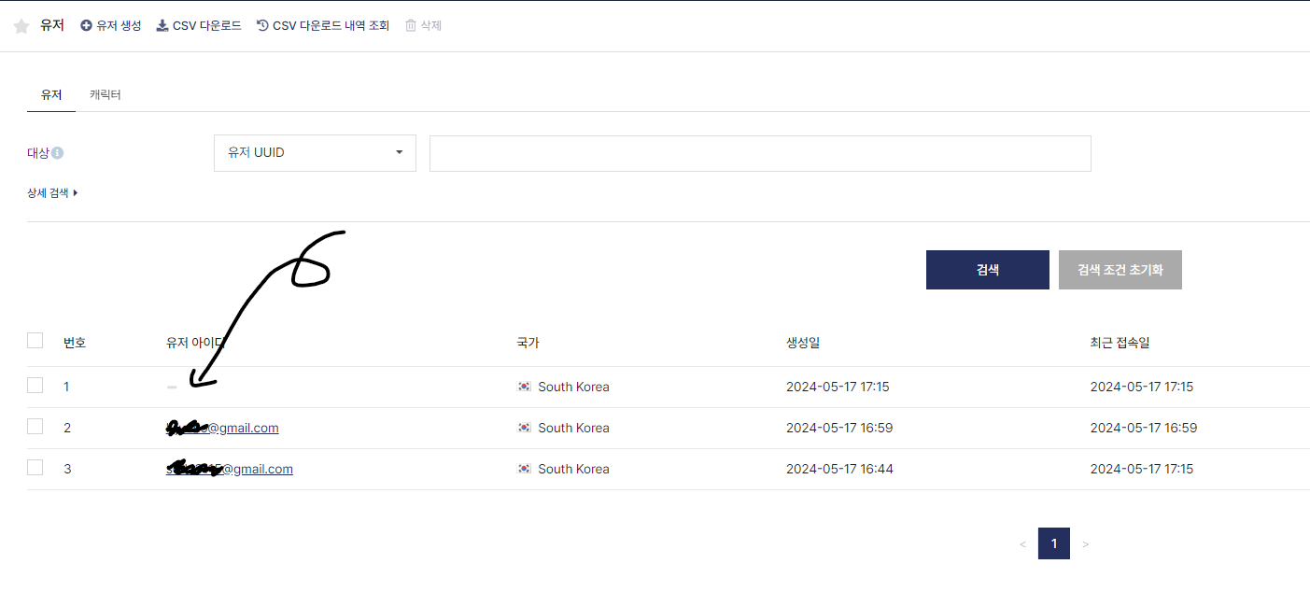The width and height of the screenshot is (1310, 592).
Task: Click the South Korea flag in row 1
Action: [x=524, y=387]
